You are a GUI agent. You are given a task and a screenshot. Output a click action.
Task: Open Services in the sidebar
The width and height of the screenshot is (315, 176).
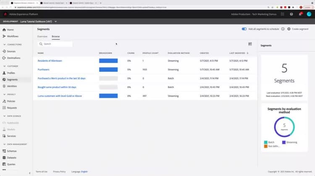point(9,136)
